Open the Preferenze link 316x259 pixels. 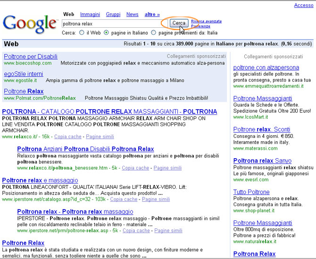pyautogui.click(x=200, y=26)
